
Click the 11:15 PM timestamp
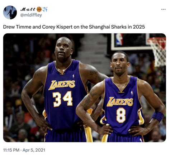(11, 150)
